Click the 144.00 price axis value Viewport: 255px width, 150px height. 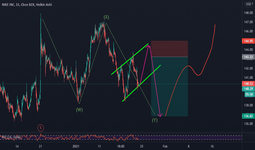(x=248, y=50)
